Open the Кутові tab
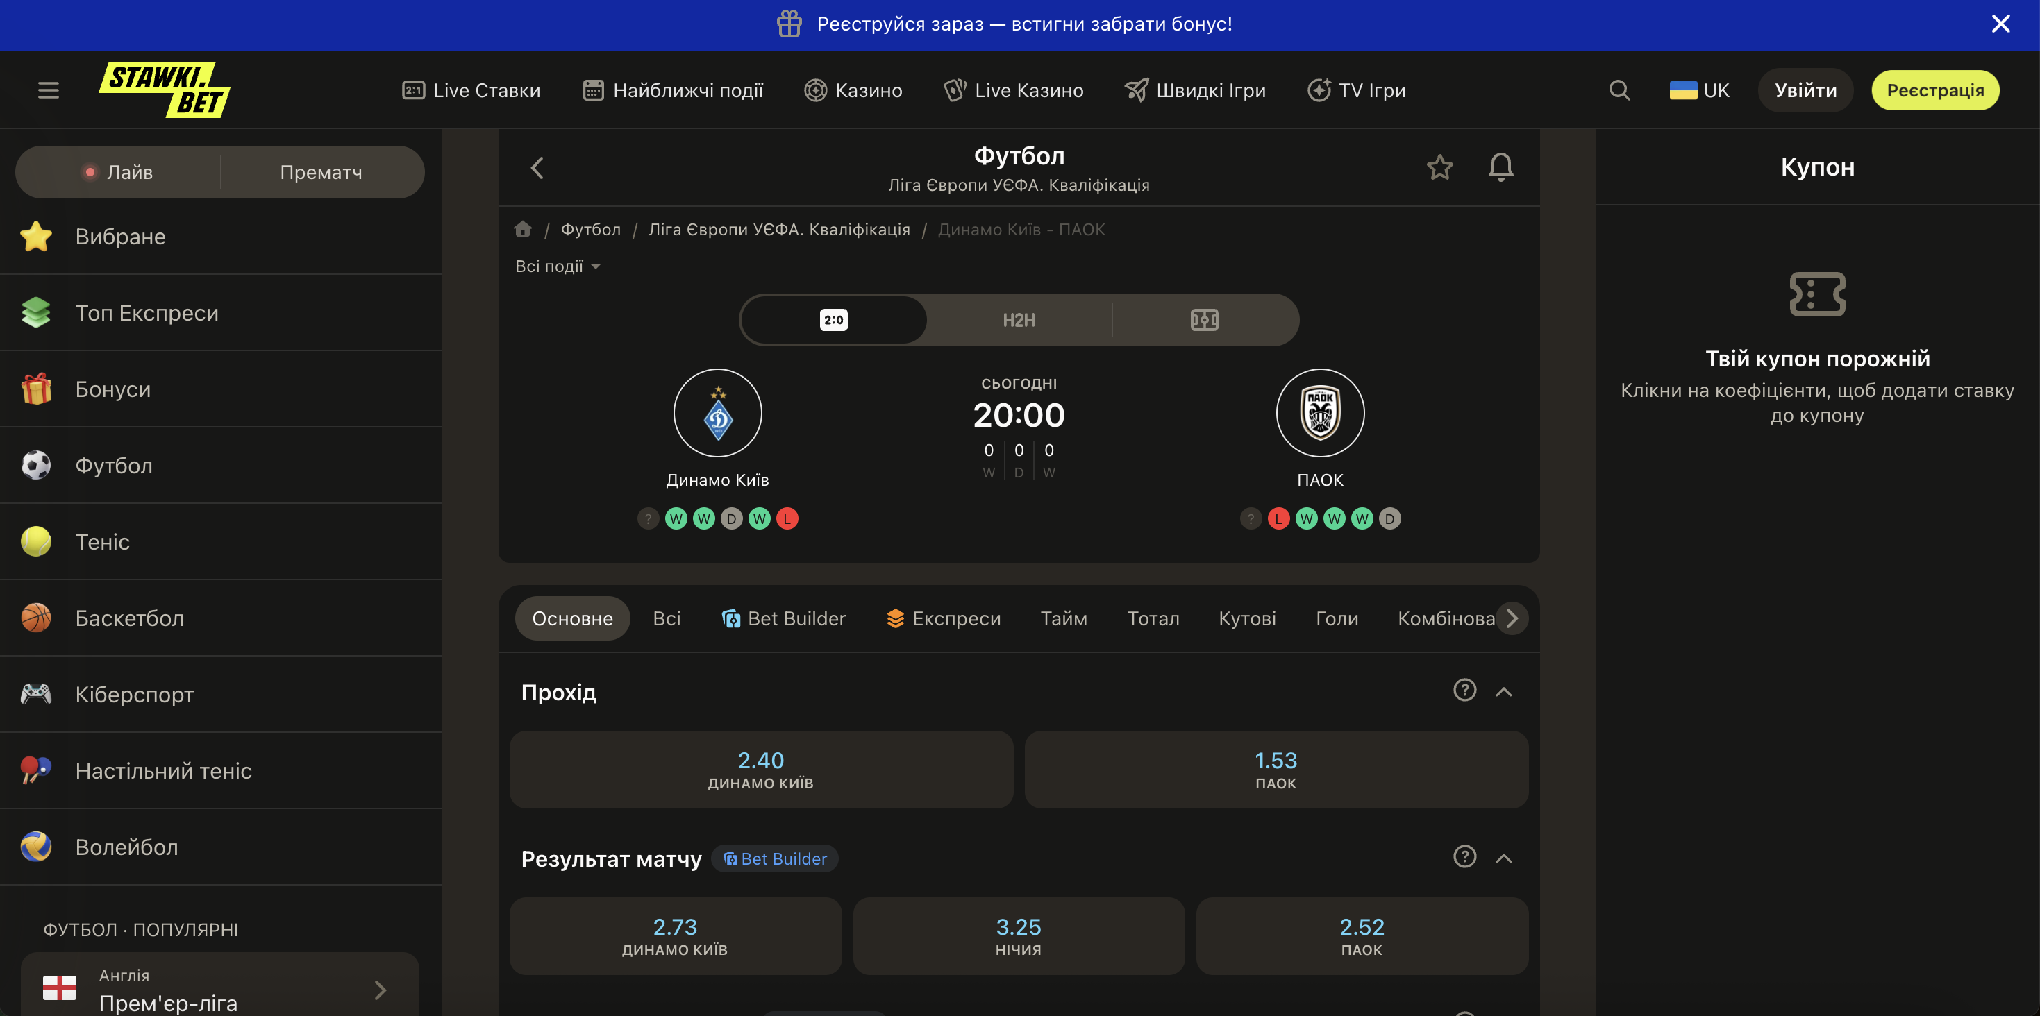This screenshot has height=1016, width=2040. click(x=1247, y=618)
